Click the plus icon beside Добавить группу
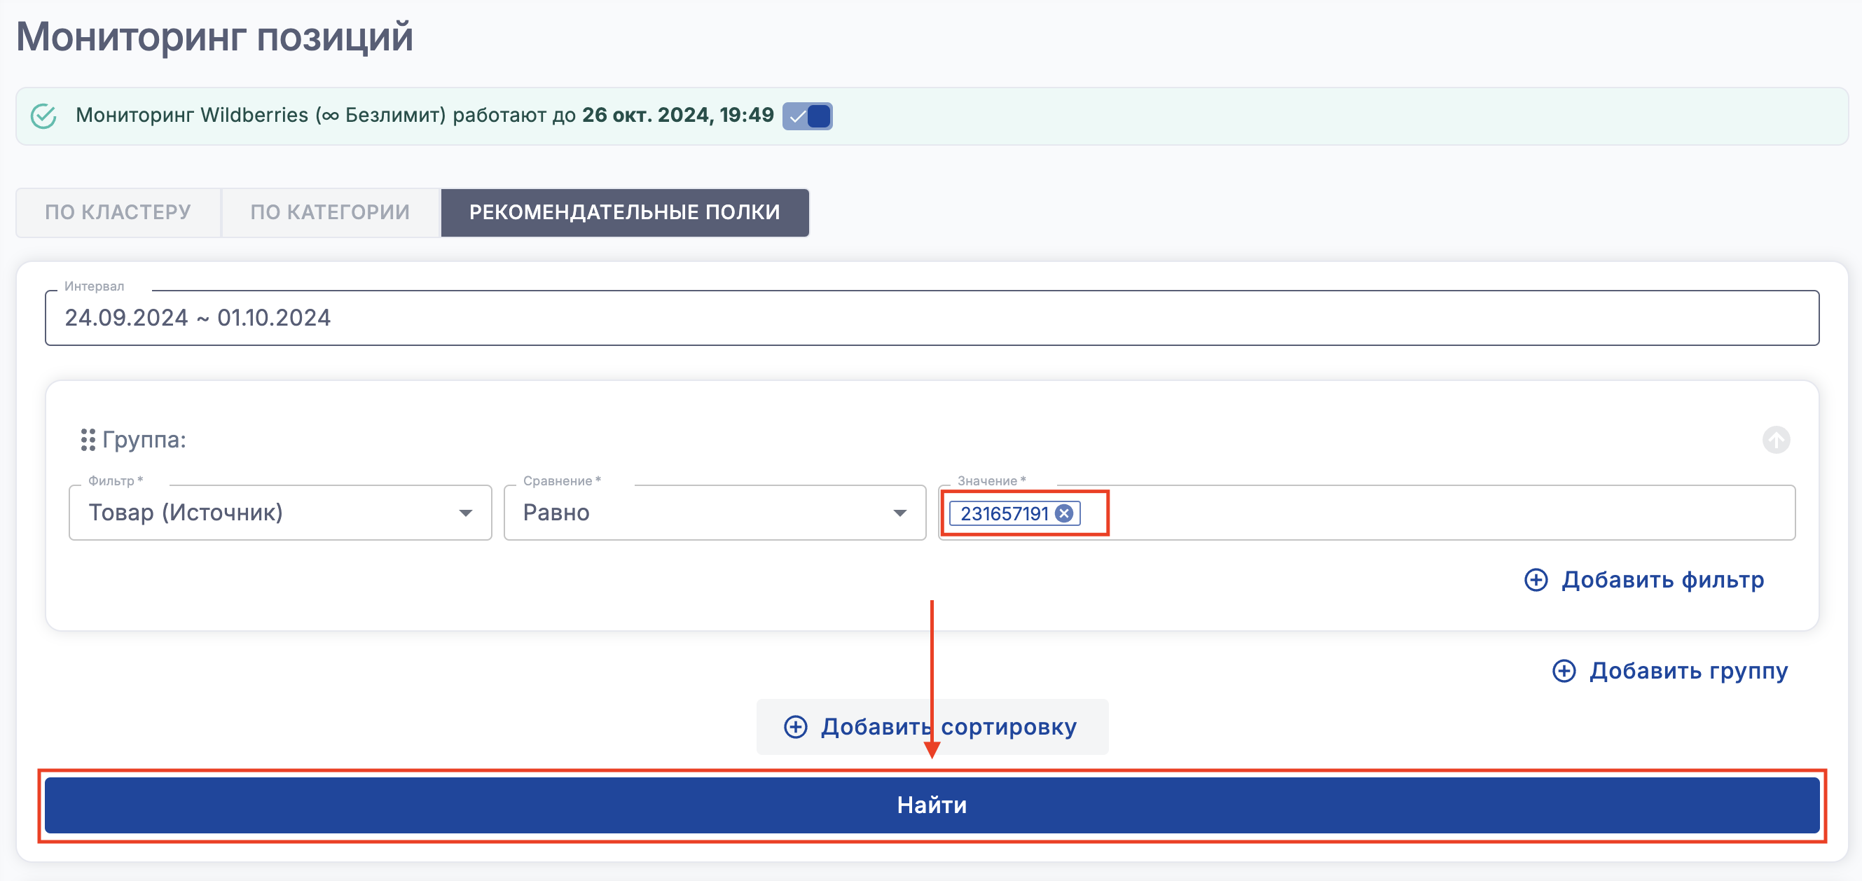The height and width of the screenshot is (881, 1862). [1564, 671]
